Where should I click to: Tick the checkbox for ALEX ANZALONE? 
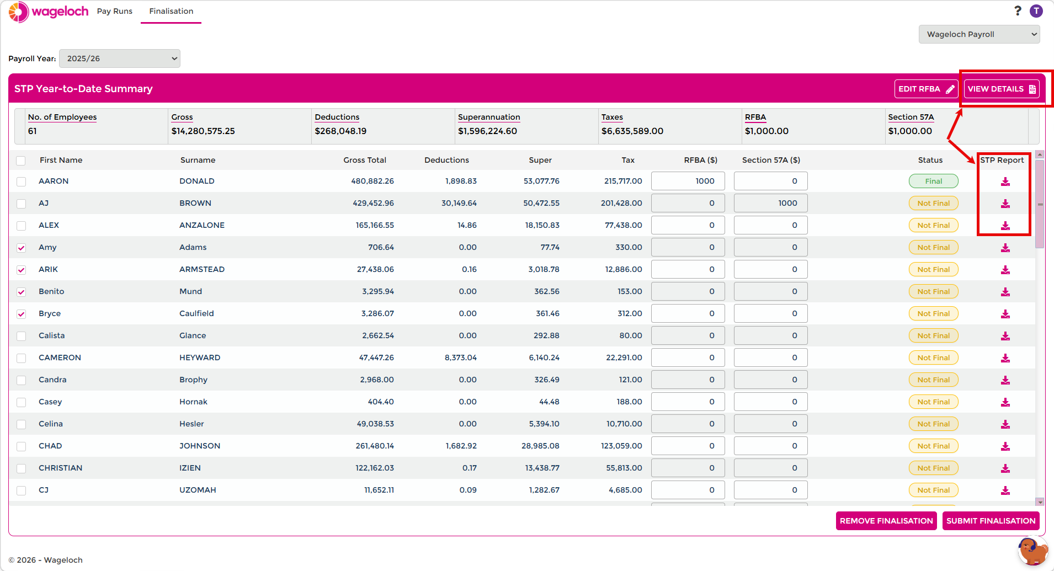coord(21,226)
